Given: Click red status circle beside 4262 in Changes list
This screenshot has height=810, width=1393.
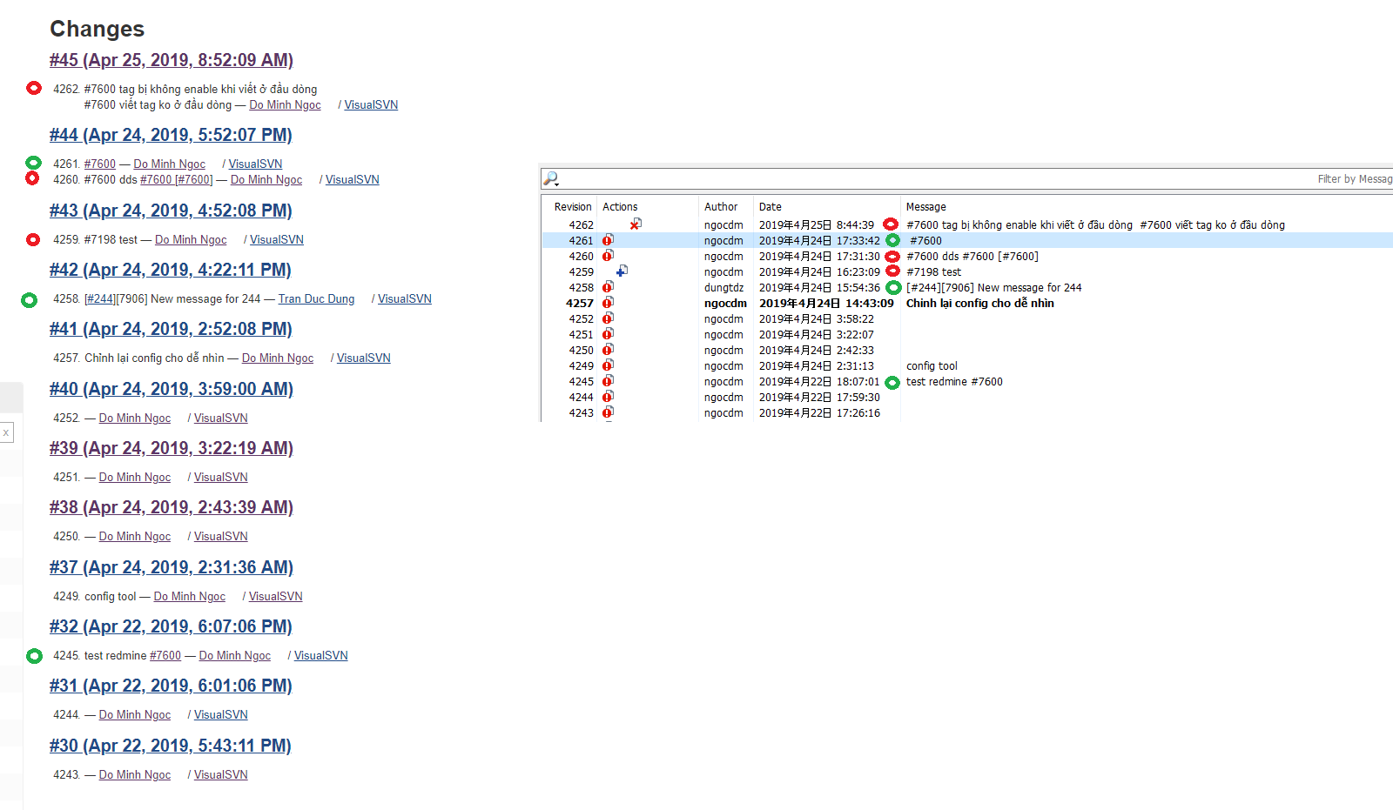Looking at the screenshot, I should click(34, 88).
